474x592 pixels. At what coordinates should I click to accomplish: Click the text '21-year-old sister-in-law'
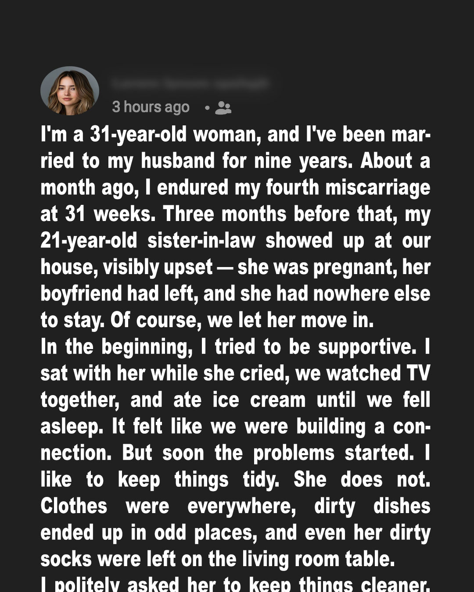147,241
